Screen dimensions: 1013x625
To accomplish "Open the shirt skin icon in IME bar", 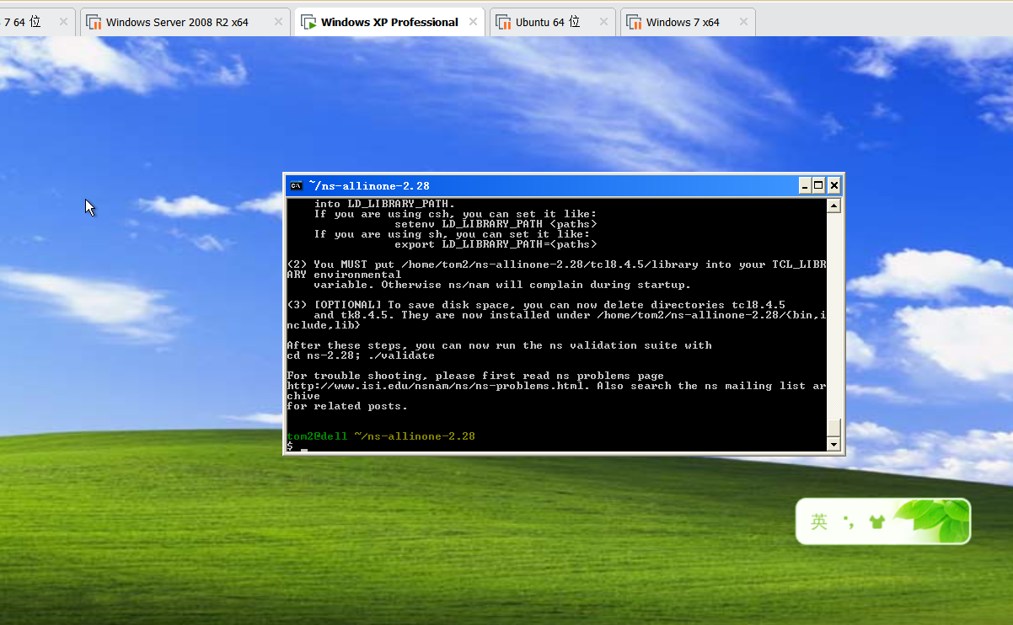I will (877, 522).
